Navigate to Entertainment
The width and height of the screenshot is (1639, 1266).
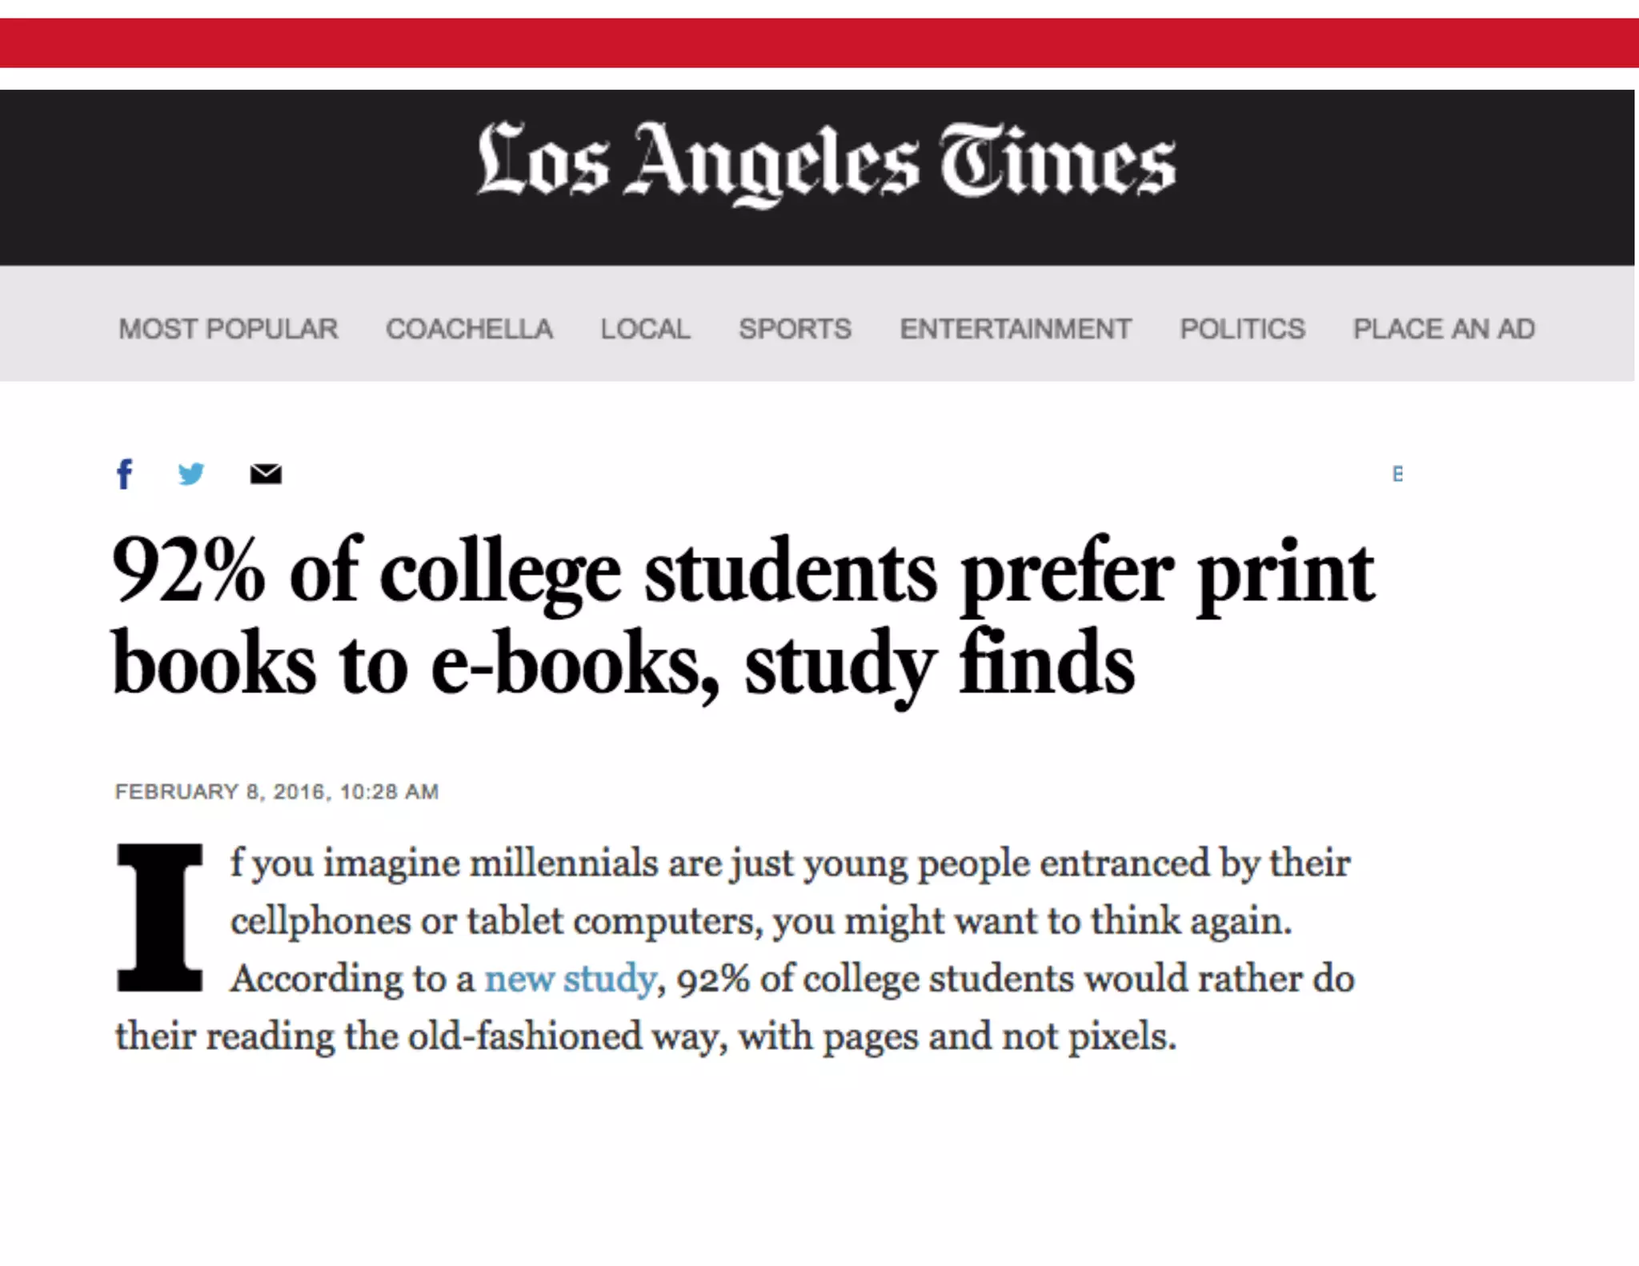click(x=1015, y=329)
